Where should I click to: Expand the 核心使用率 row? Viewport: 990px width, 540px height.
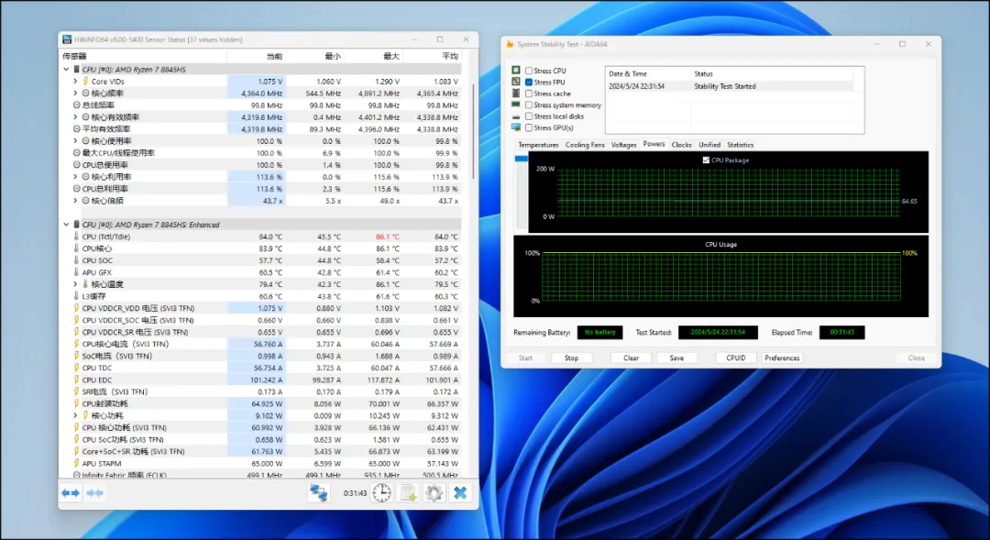point(75,141)
